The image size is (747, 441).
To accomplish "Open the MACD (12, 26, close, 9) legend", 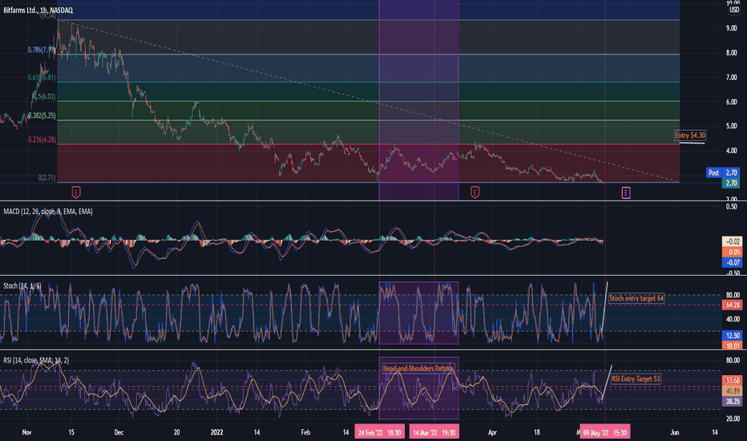I will point(48,211).
